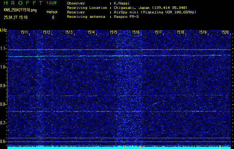The height and width of the screenshot is (149, 234).
Task: Click the kHz axis unit label
Action: 3,30
